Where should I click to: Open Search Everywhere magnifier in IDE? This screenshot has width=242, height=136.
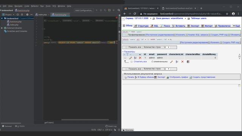[119, 10]
